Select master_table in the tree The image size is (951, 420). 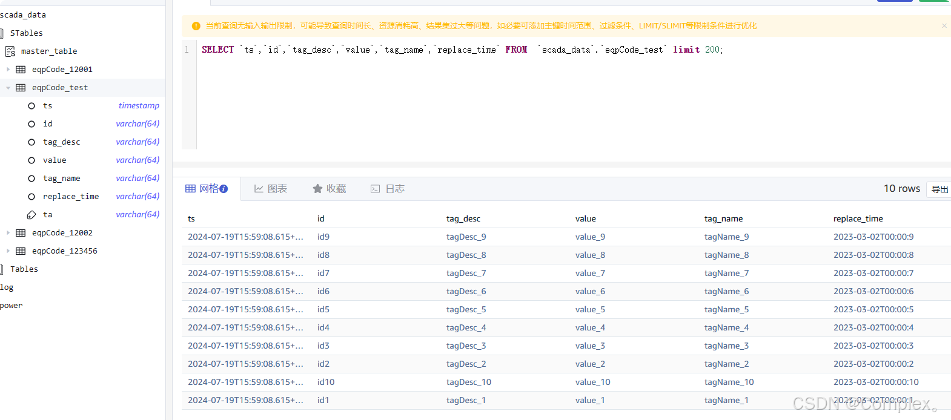[x=49, y=51]
